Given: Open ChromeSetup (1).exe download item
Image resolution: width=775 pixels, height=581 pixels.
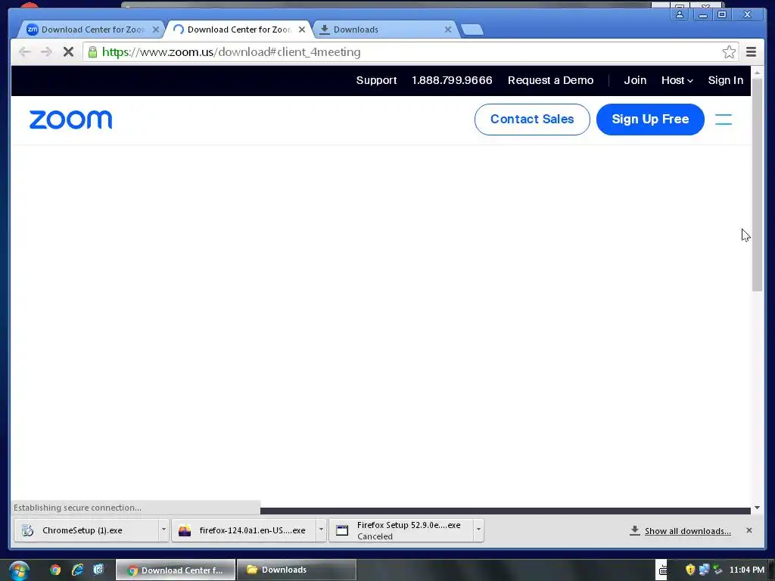Looking at the screenshot, I should click(x=86, y=530).
